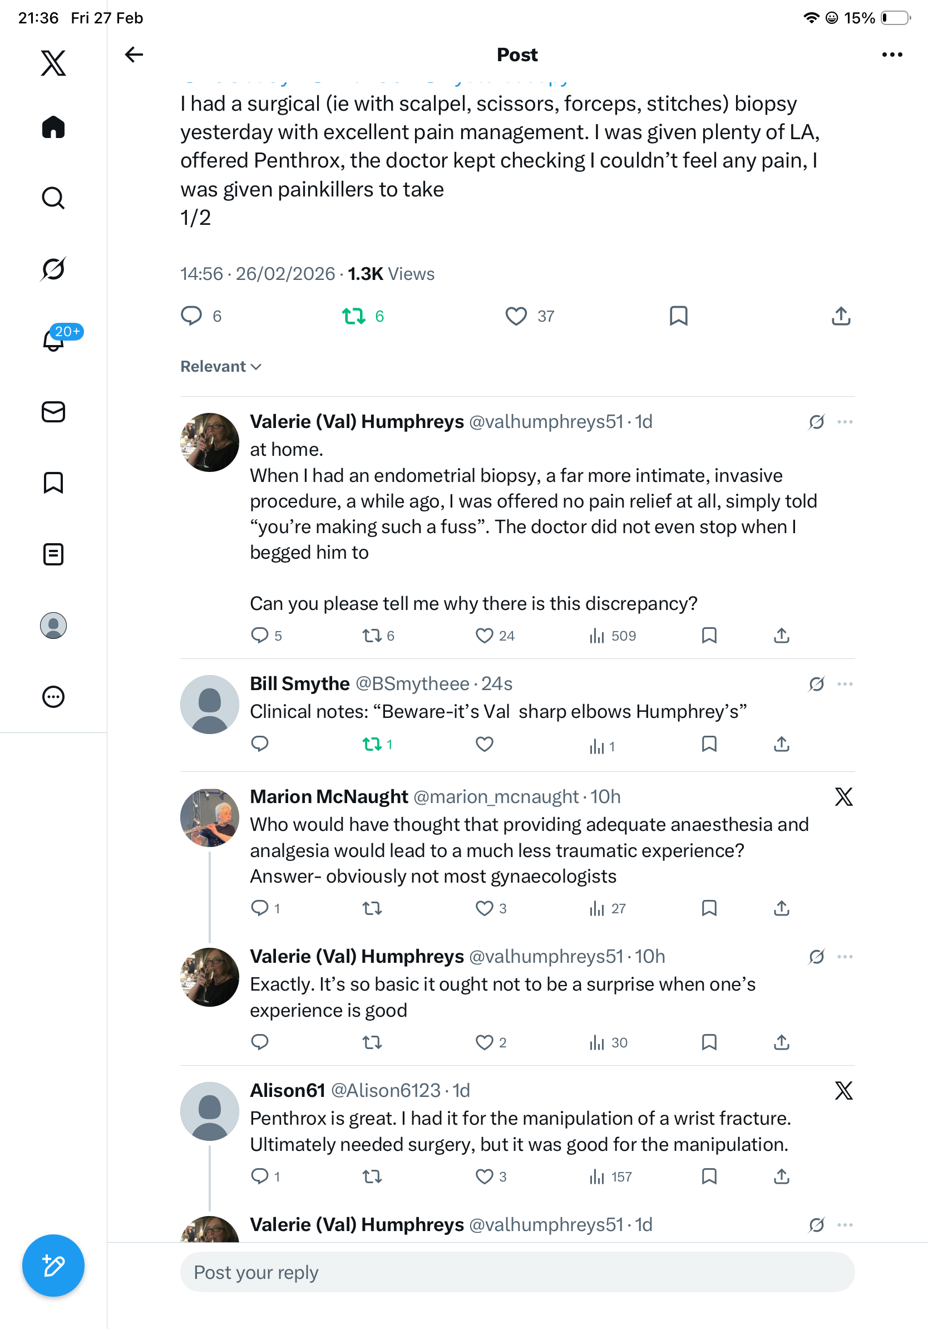
Task: Open the three-dot menu in Post header
Action: [x=891, y=55]
